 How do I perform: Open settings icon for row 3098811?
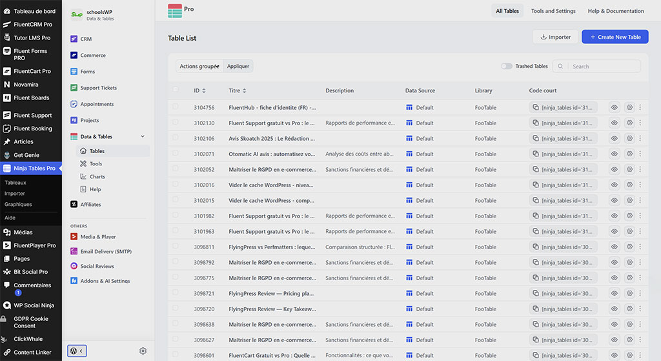pos(629,247)
